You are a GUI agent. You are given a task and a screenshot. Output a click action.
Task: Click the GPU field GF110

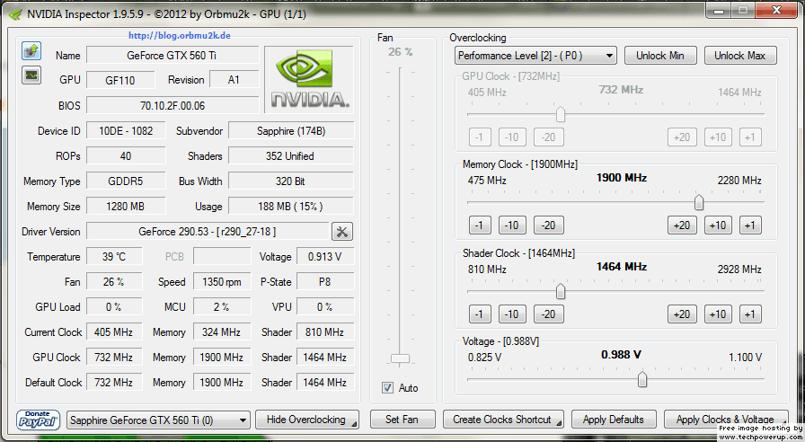pos(120,80)
